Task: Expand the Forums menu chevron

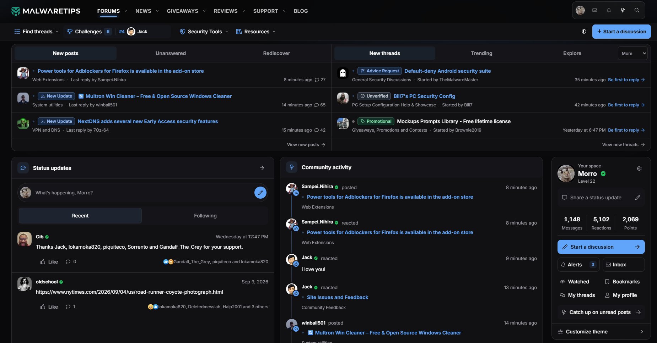Action: click(126, 11)
